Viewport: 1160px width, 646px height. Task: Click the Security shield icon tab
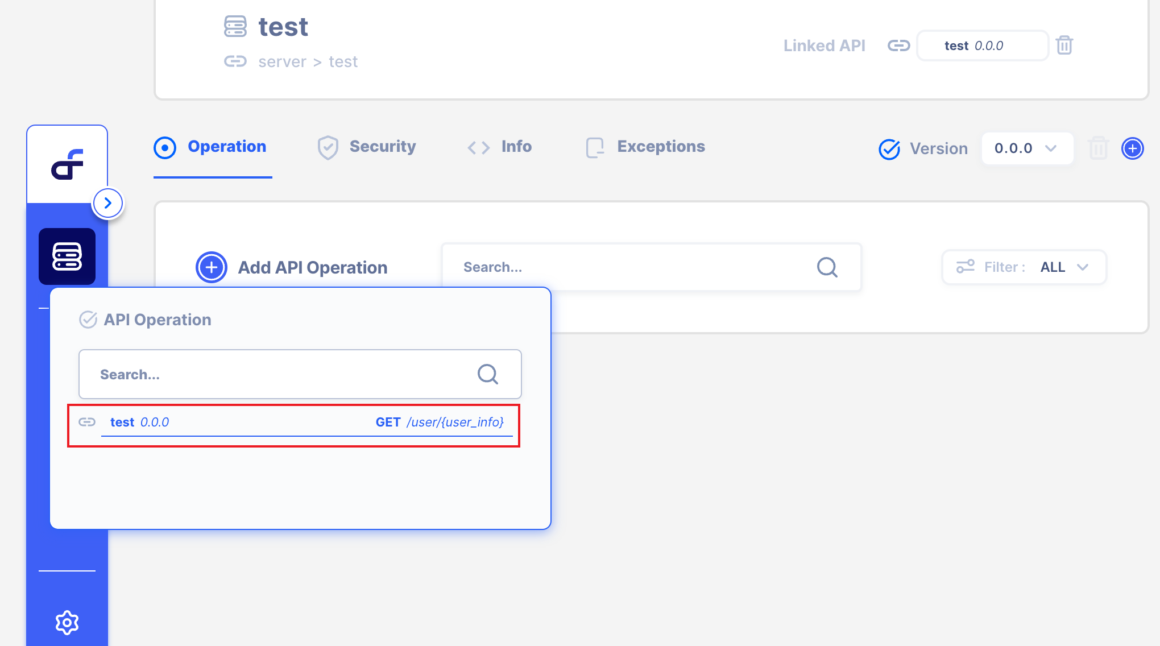pyautogui.click(x=367, y=147)
